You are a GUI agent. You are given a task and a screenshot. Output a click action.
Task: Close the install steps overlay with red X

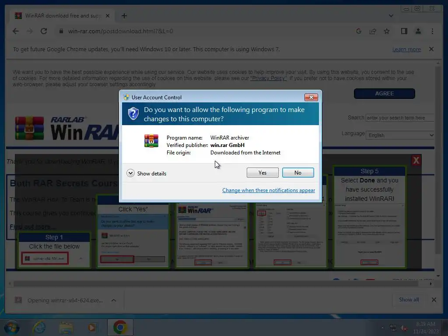pyautogui.click(x=416, y=160)
